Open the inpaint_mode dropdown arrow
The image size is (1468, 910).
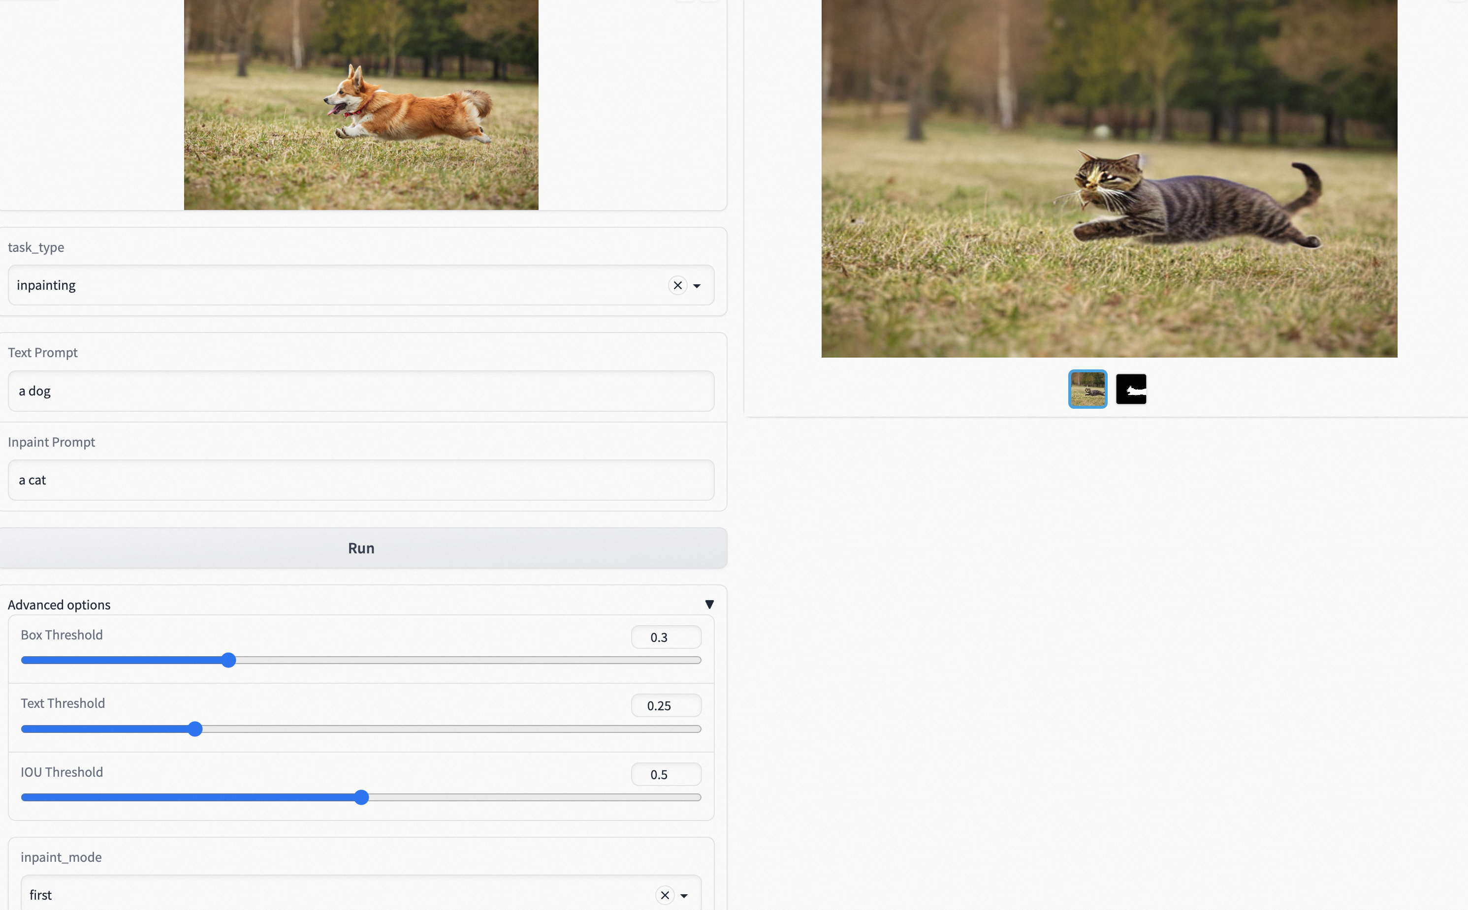point(684,896)
